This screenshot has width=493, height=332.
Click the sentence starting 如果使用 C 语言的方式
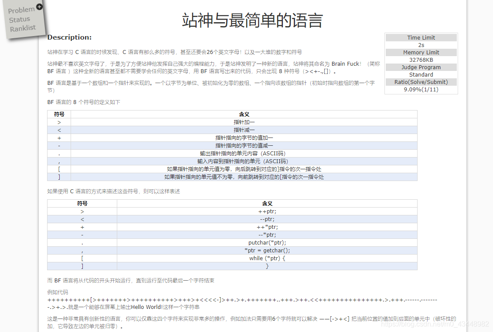pos(113,191)
